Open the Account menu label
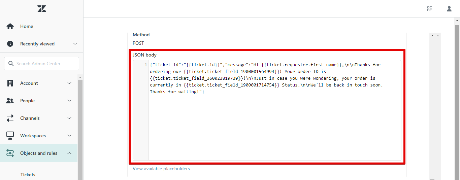This screenshot has height=180, width=460. (x=29, y=83)
